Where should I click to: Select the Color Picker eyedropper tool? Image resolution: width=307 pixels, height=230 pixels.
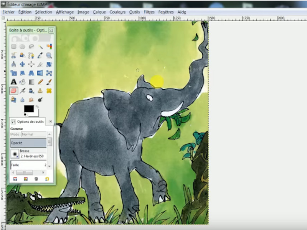coord(40,56)
